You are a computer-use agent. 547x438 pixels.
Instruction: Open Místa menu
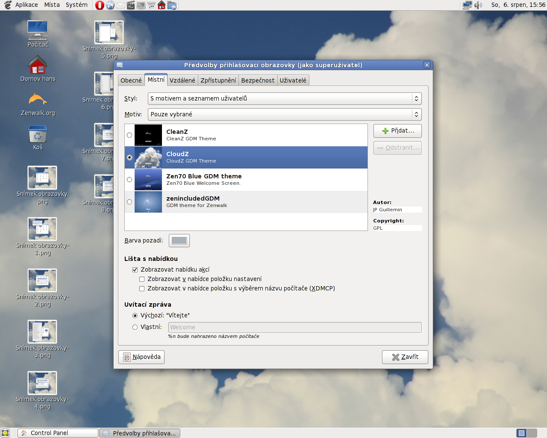[52, 5]
